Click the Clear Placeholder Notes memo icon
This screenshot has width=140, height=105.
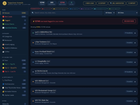pyautogui.click(x=3, y=88)
